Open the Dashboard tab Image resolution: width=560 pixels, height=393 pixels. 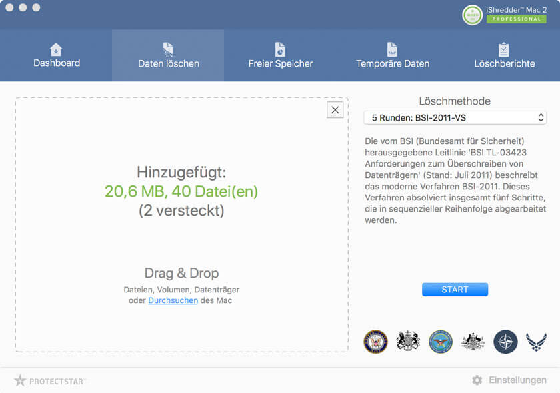[x=56, y=55]
